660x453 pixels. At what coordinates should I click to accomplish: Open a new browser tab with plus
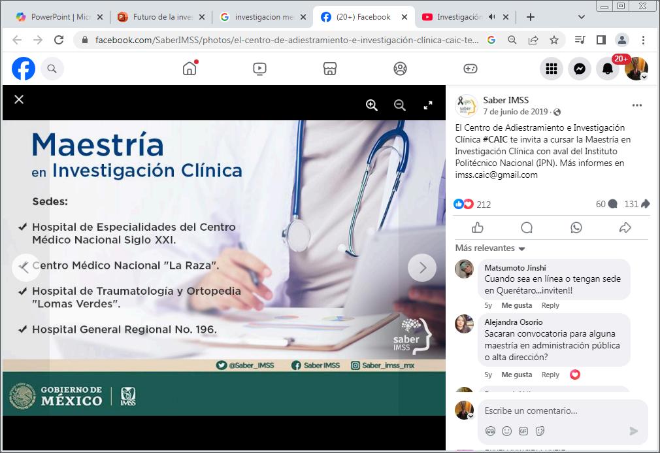(x=531, y=17)
